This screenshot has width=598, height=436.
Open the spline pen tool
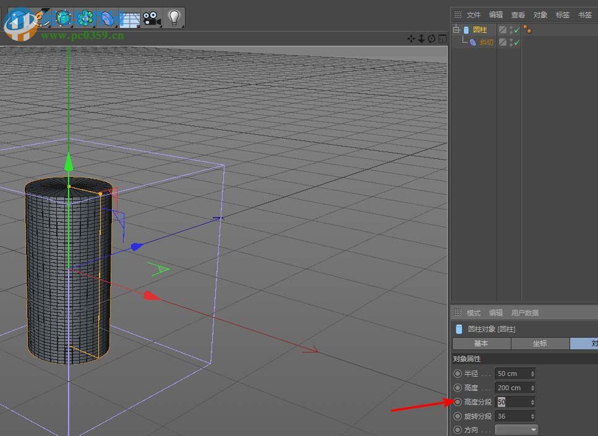(x=41, y=17)
